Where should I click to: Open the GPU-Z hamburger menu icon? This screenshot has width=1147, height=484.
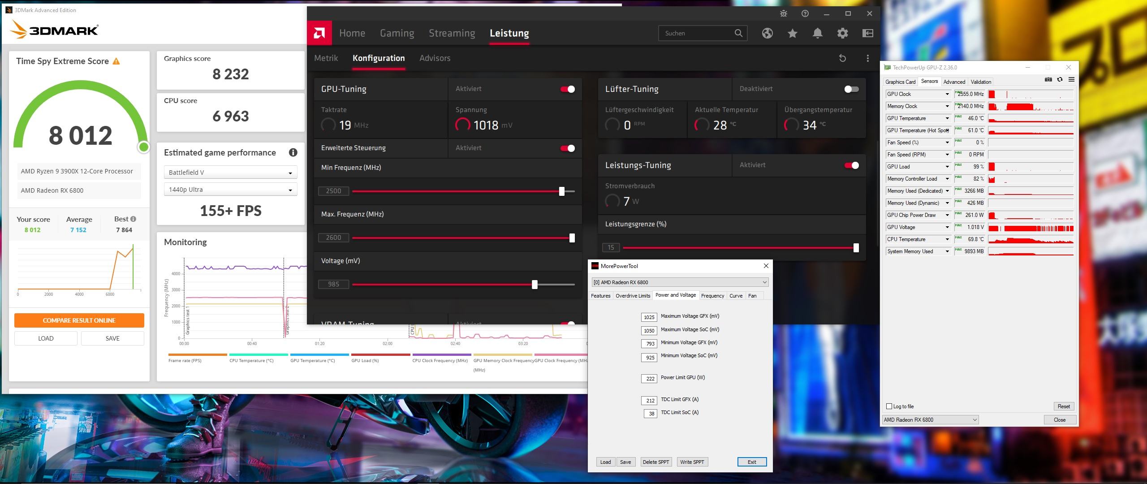1071,79
